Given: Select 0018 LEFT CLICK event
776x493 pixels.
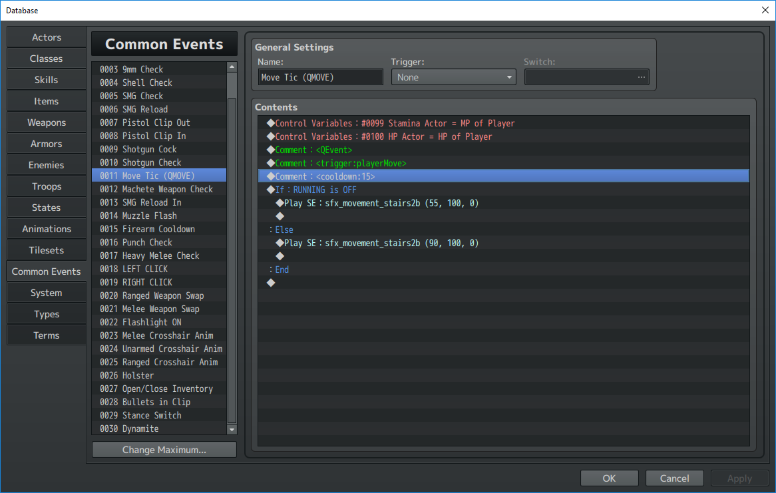Looking at the screenshot, I should point(159,269).
